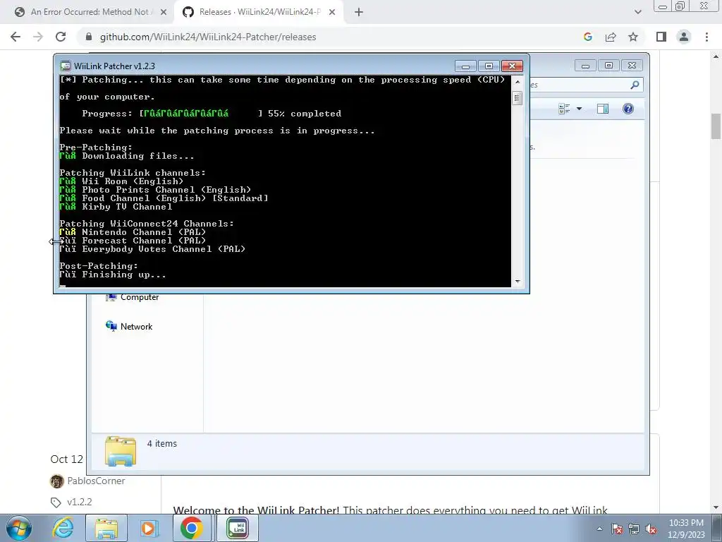Change Explorer view icon

coord(564,109)
